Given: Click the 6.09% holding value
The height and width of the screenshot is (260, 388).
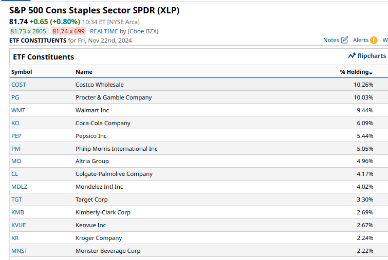Looking at the screenshot, I should click(x=365, y=123).
